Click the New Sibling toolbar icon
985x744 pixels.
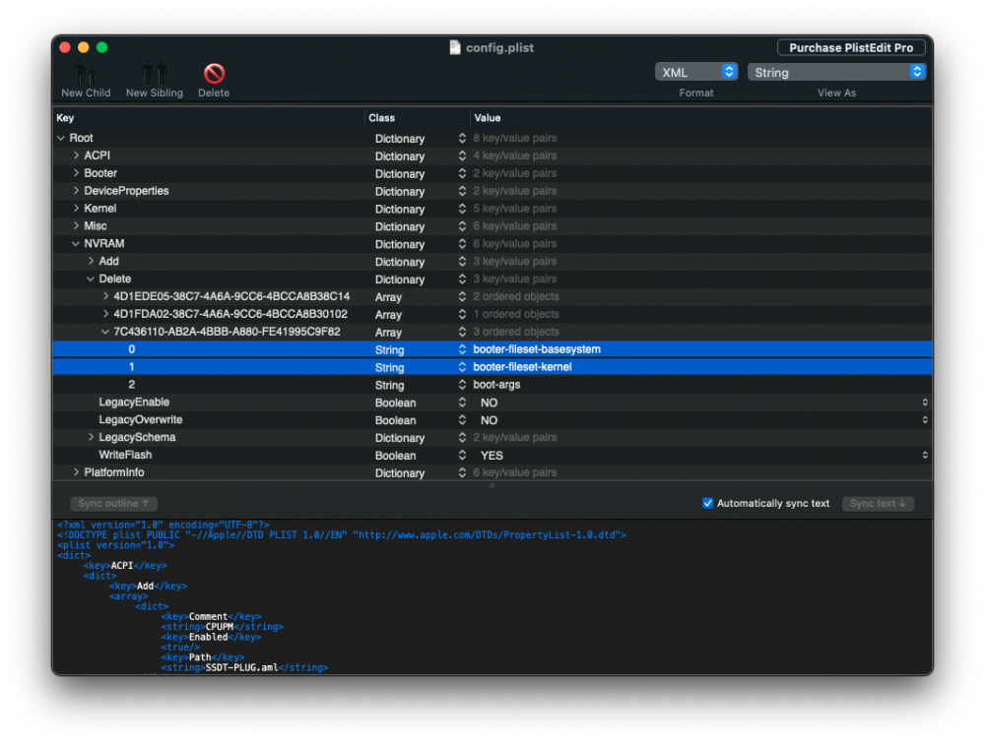(154, 73)
